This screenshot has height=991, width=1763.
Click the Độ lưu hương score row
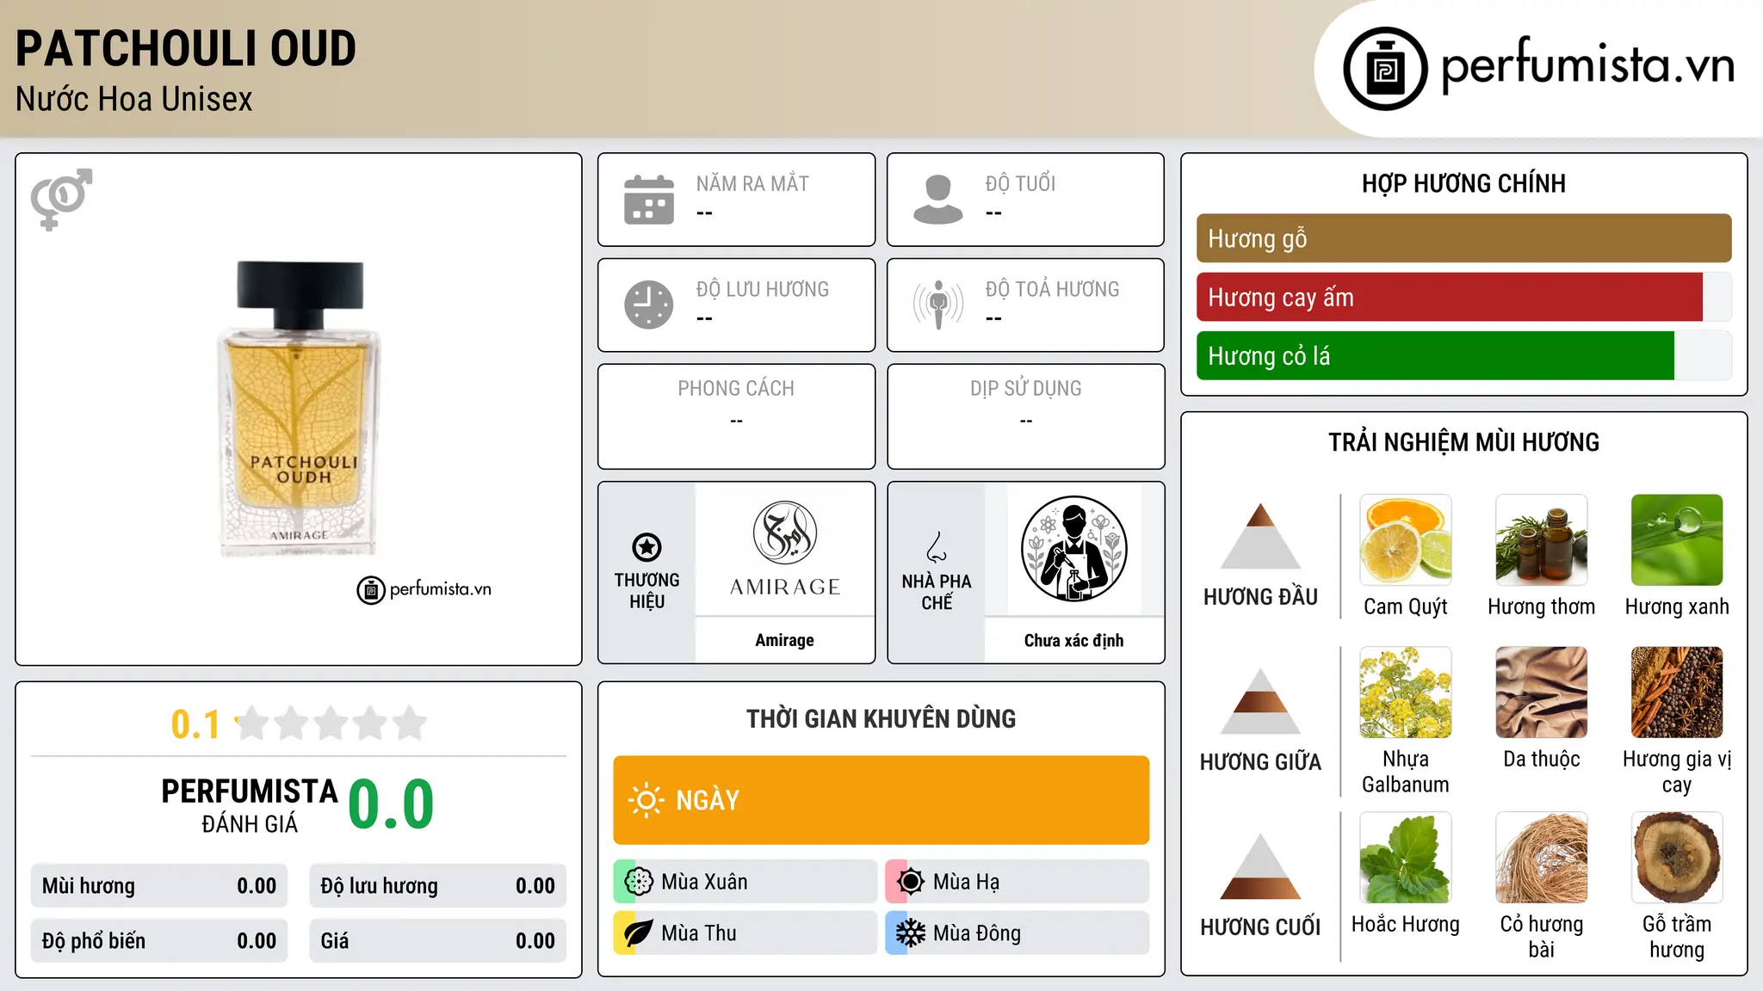click(437, 886)
